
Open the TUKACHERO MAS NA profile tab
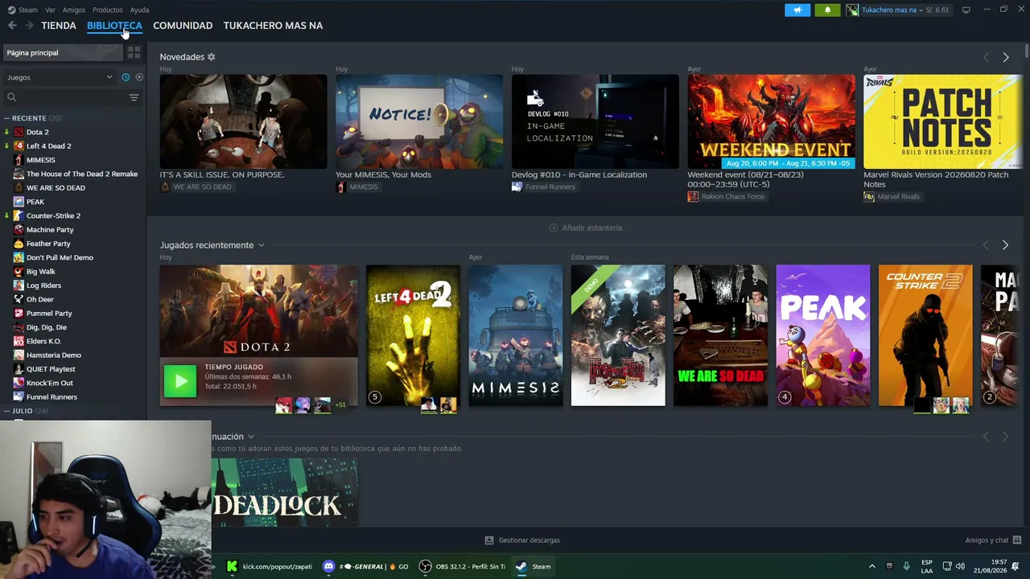273,26
